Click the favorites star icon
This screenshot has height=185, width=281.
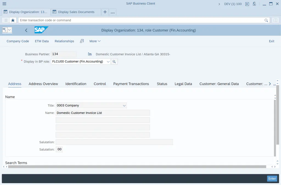(x=13, y=20)
